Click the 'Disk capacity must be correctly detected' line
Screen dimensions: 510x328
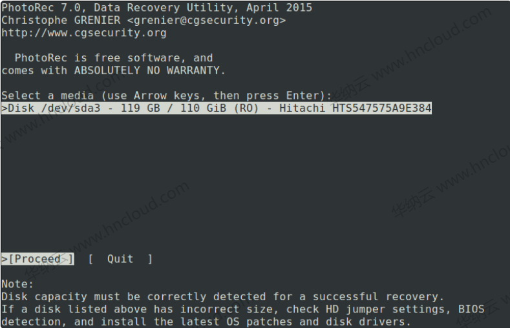(x=222, y=296)
